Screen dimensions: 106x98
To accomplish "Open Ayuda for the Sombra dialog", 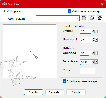I will 76,92.
